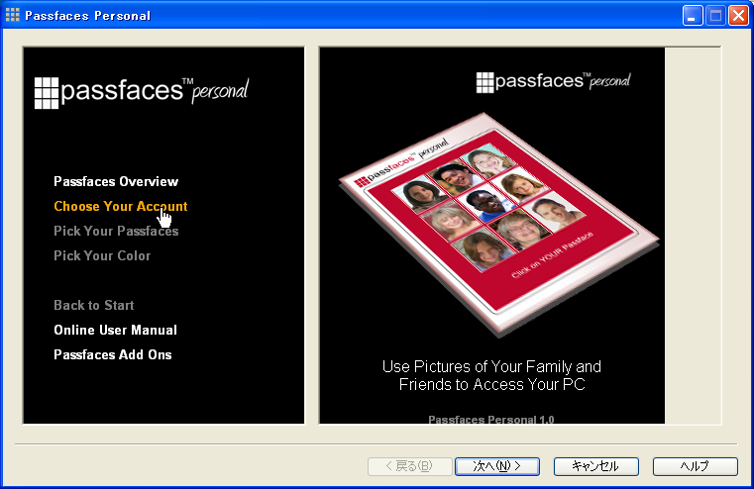Click the face grid booklet image
This screenshot has height=489, width=754.
tap(498, 224)
